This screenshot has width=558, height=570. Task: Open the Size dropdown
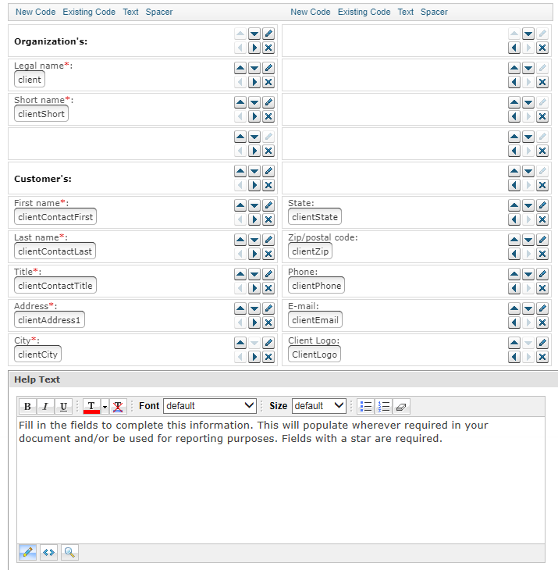click(318, 406)
